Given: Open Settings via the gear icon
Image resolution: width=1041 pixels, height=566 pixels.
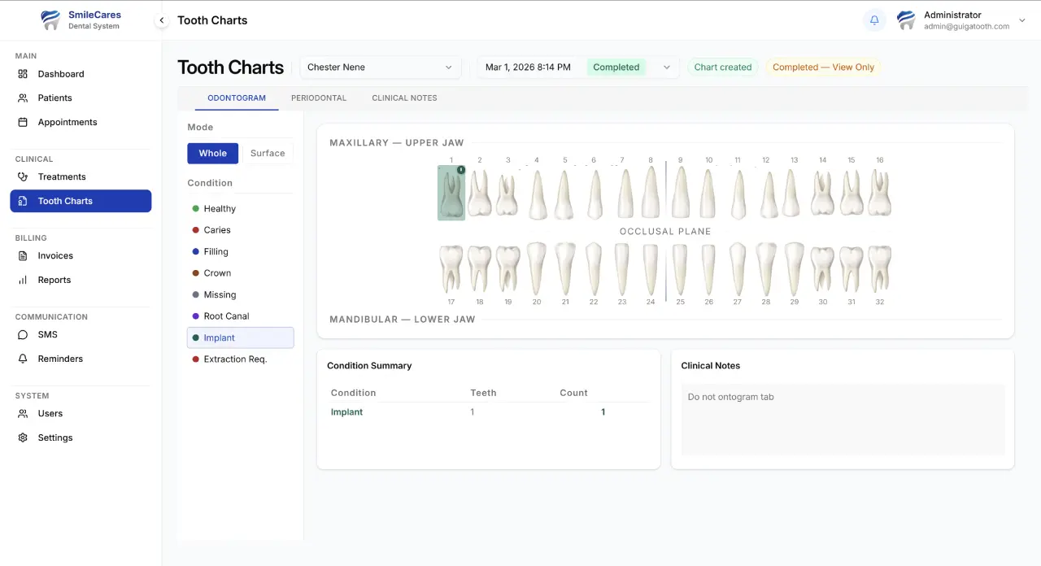Looking at the screenshot, I should (23, 438).
